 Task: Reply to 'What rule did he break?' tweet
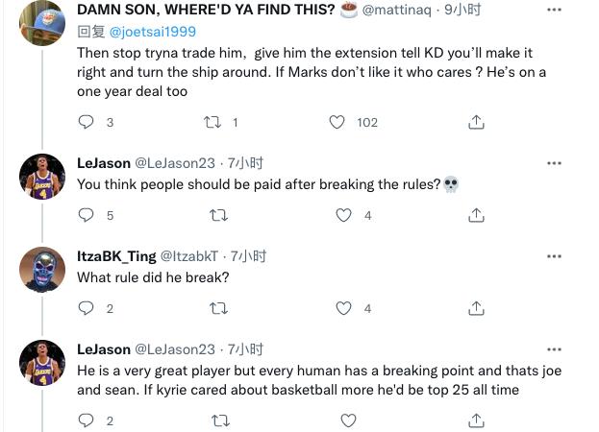pos(86,308)
